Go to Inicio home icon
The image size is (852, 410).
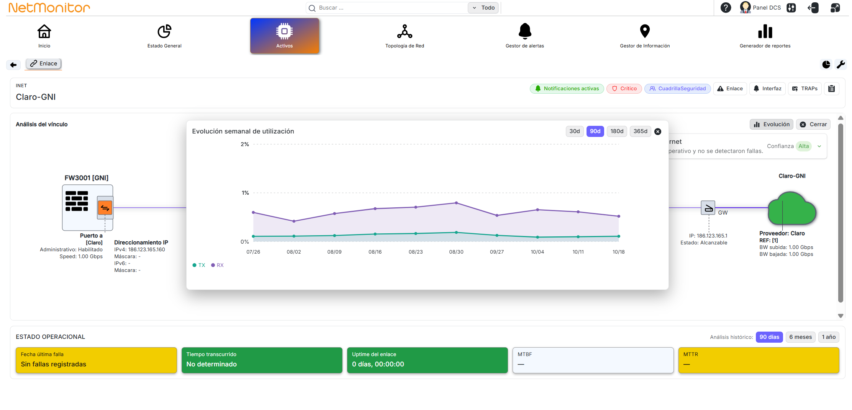44,31
